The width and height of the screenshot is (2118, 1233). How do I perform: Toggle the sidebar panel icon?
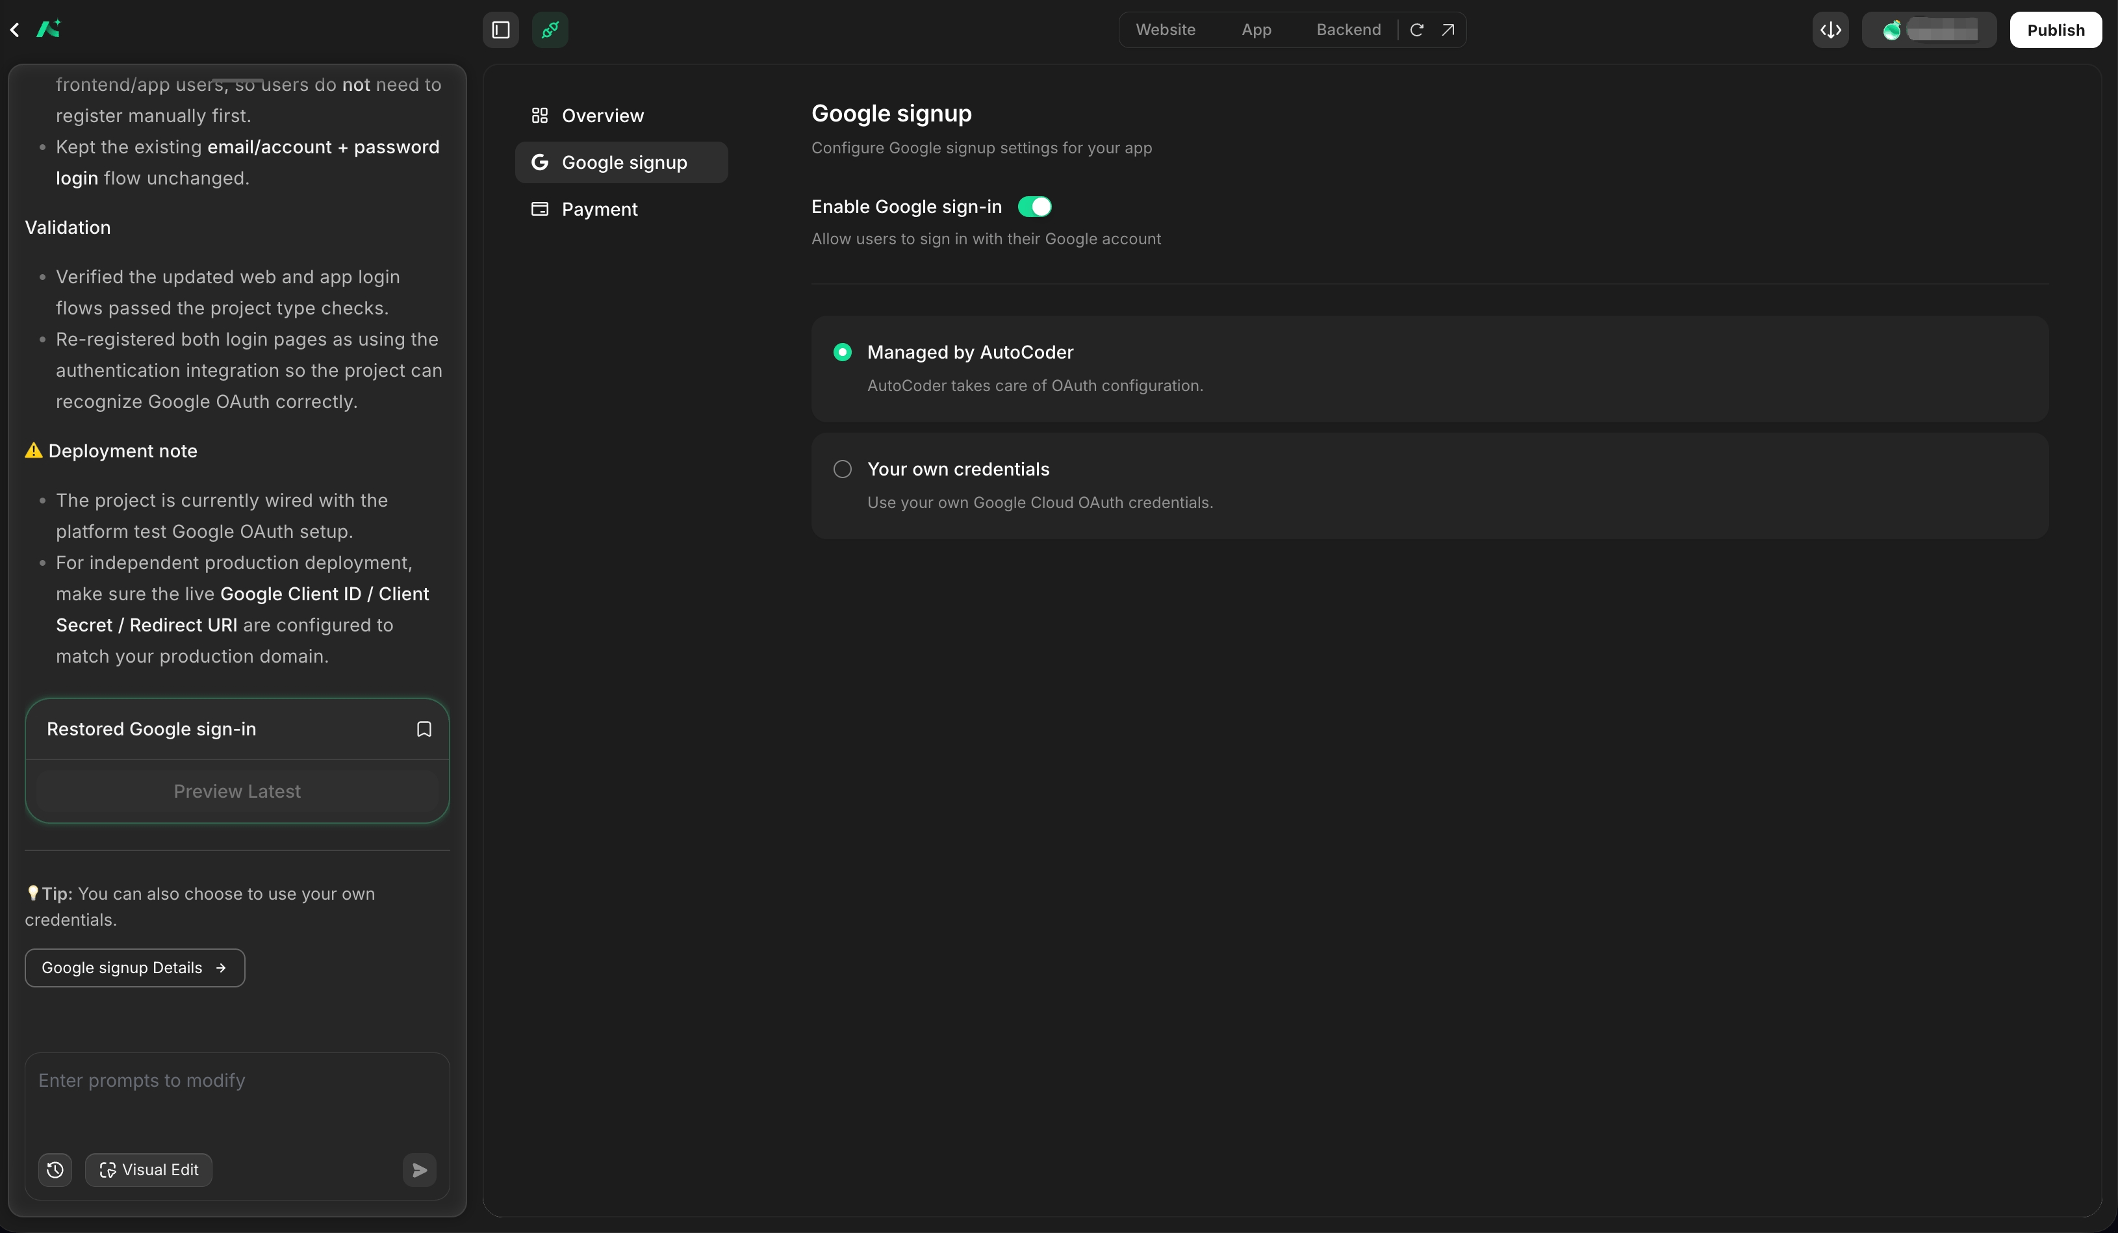(501, 31)
